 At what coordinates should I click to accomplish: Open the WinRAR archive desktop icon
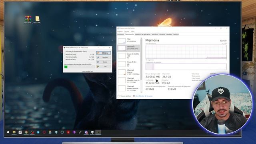(x=28, y=20)
